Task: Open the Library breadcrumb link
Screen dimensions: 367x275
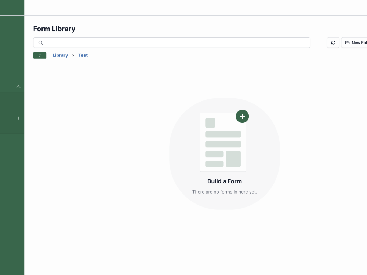Action: click(x=60, y=55)
